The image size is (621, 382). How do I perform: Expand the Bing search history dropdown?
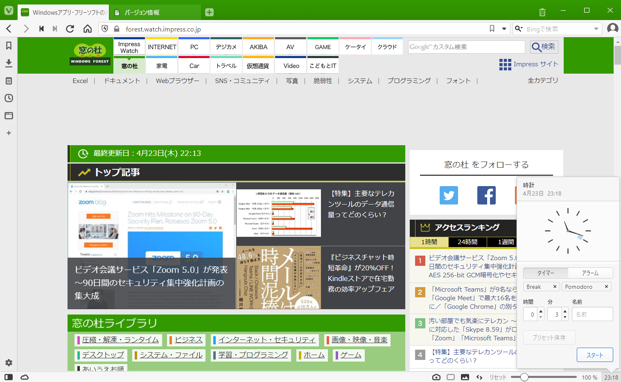596,29
